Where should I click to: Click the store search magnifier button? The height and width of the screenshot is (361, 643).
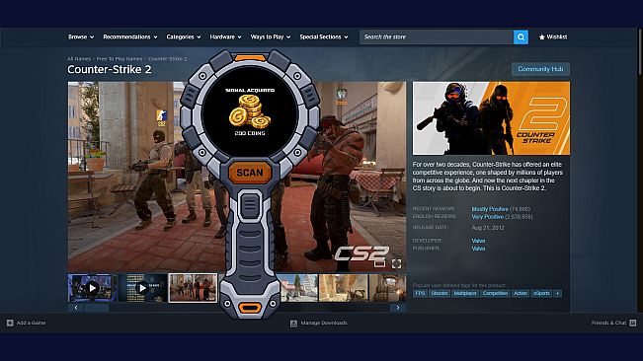(521, 36)
